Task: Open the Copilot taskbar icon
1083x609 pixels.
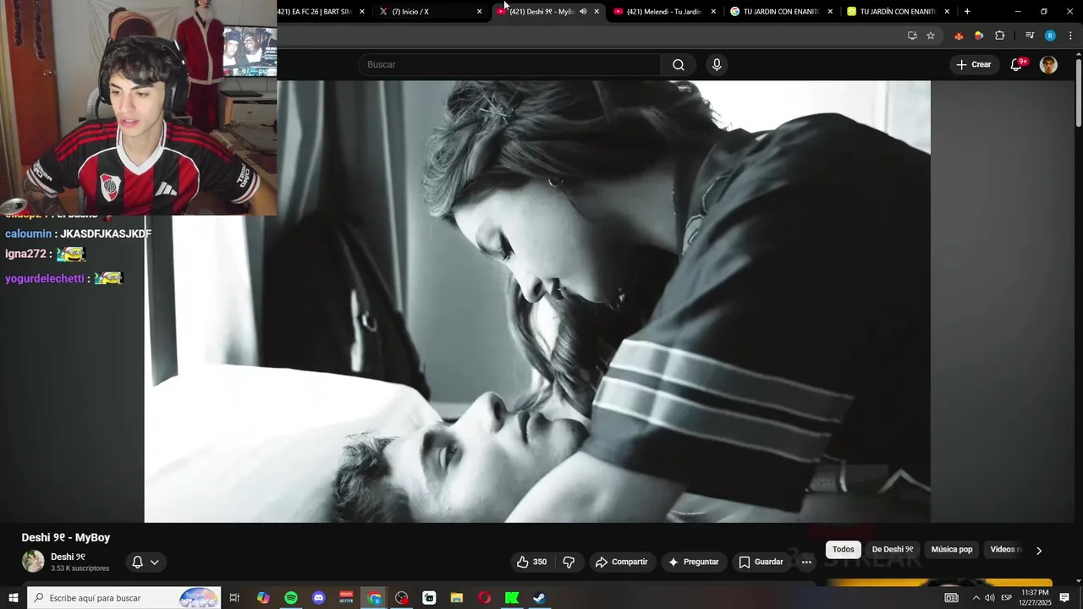Action: coord(263,598)
